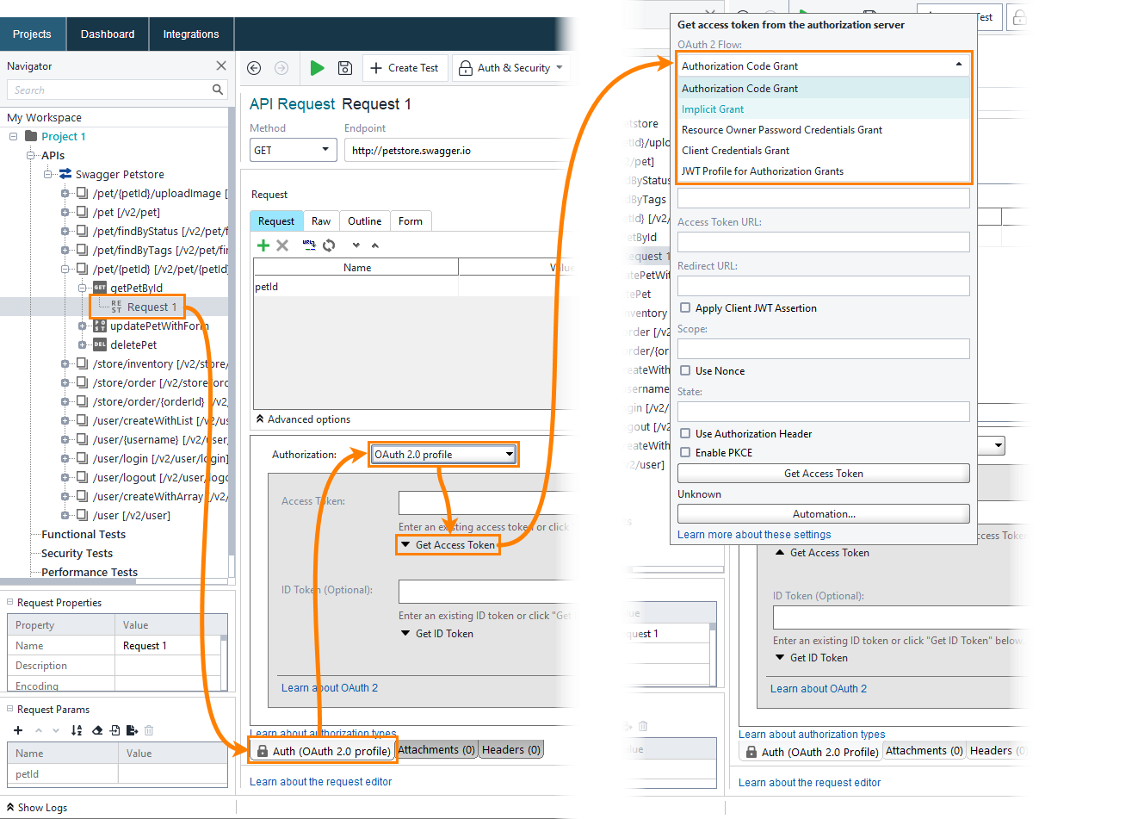Switch to the Raw request tab
1144x819 pixels.
click(321, 220)
